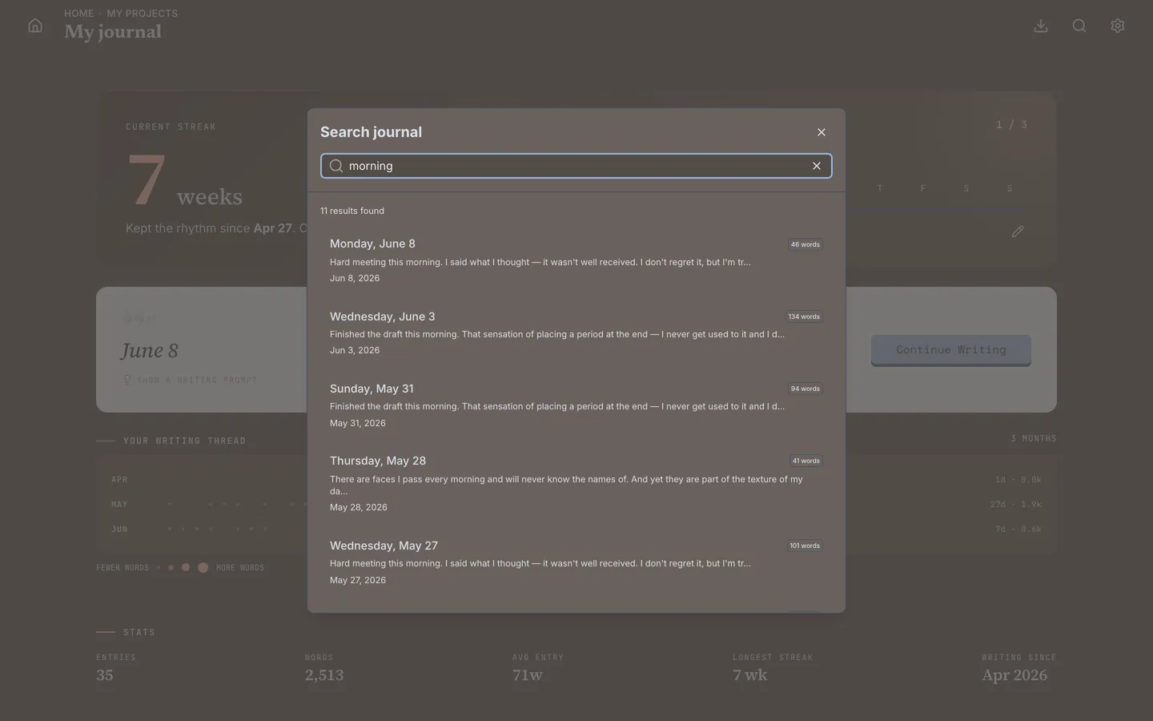The height and width of the screenshot is (721, 1153).
Task: Select the 2,513 words stat
Action: coord(324,675)
